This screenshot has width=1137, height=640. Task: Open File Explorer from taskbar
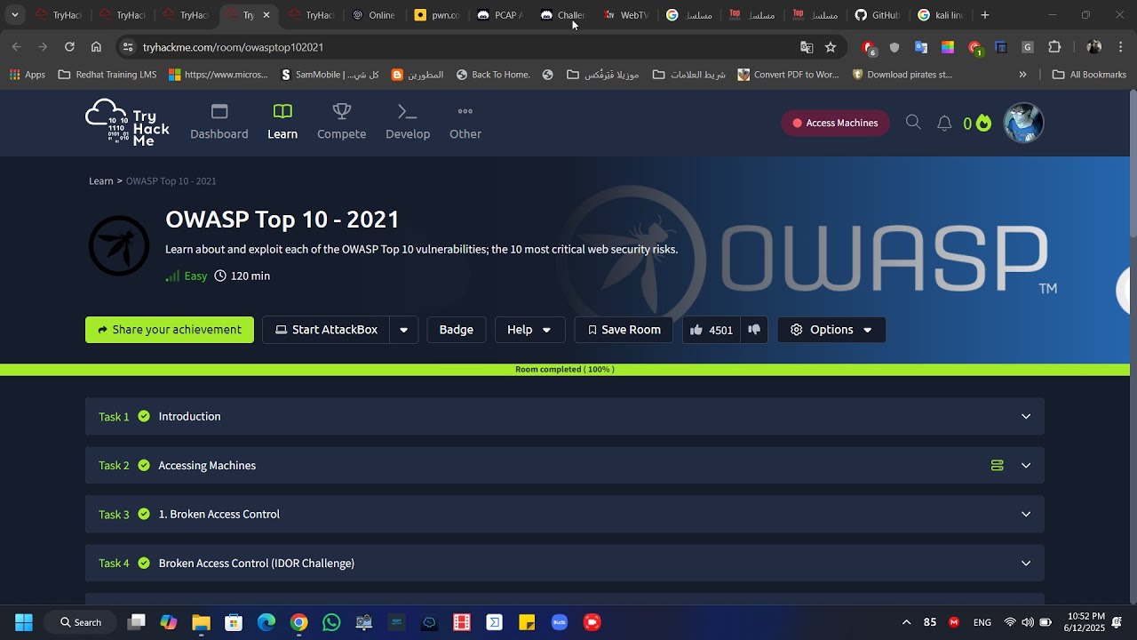point(201,622)
